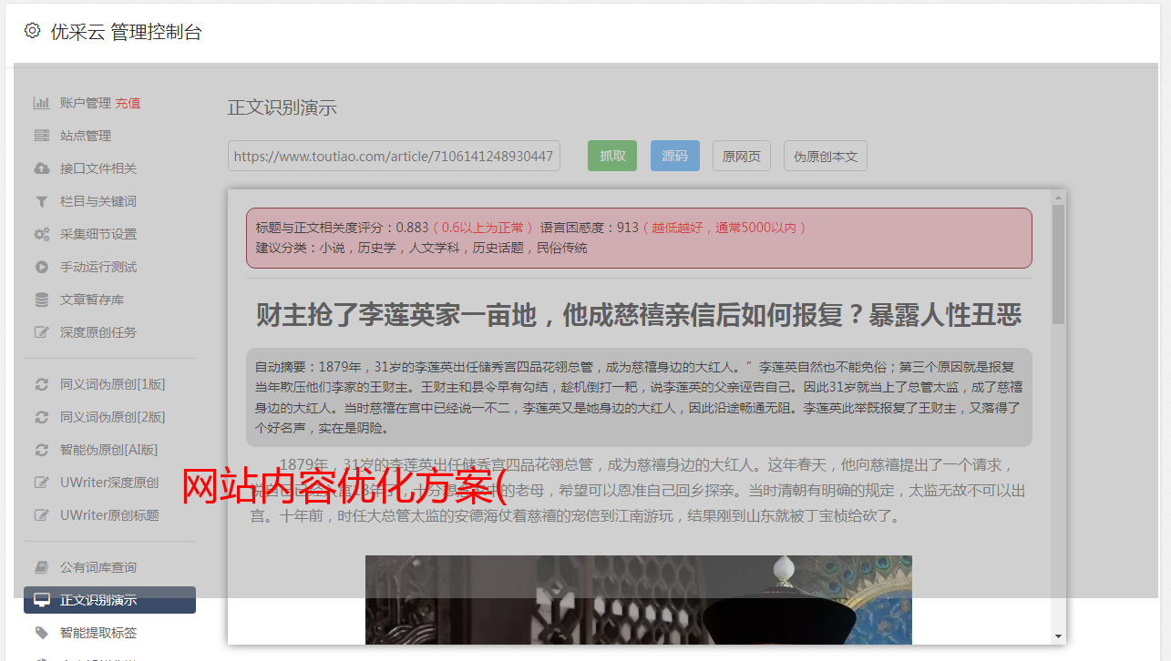
Task: Click the cloud upload icon for 接口文件相关
Action: [41, 168]
